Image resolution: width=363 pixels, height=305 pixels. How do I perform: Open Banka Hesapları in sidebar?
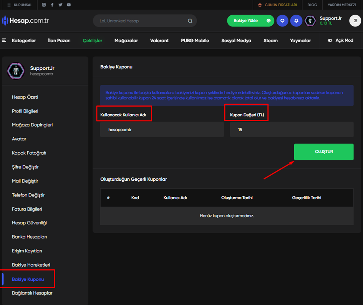pos(30,237)
